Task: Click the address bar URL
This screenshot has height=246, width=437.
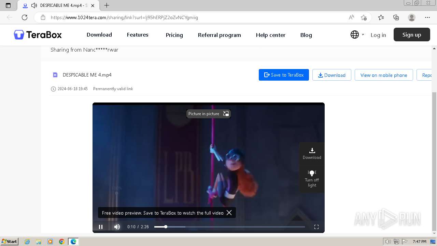Action: pyautogui.click(x=124, y=17)
